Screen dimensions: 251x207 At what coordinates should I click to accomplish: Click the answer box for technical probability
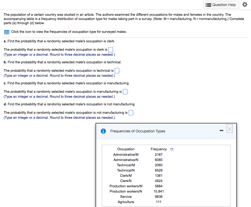tap(117, 71)
